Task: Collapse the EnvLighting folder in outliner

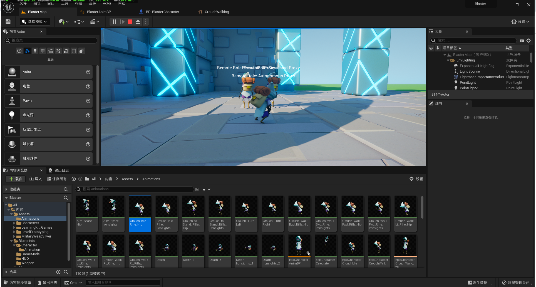Action: coord(448,60)
